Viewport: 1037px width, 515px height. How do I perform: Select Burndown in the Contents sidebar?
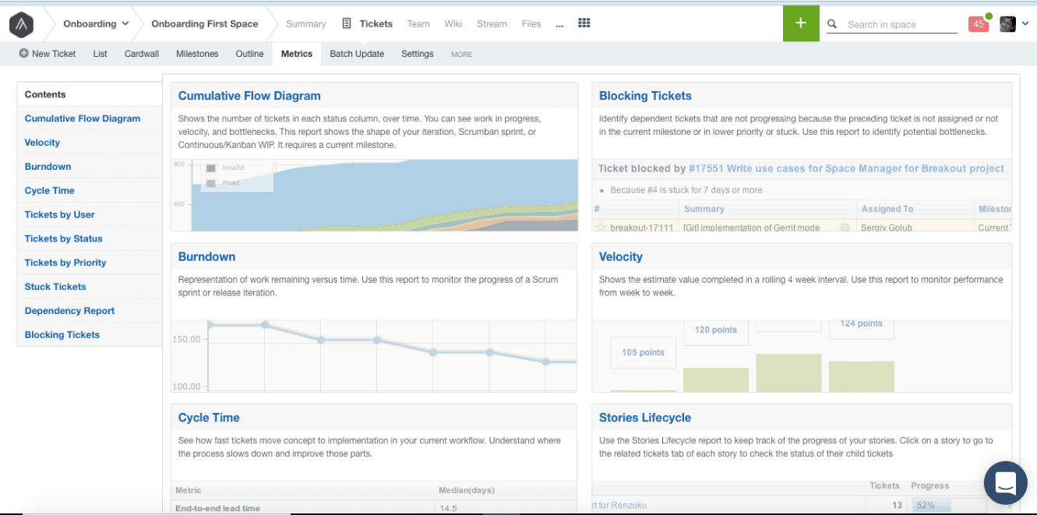point(48,166)
